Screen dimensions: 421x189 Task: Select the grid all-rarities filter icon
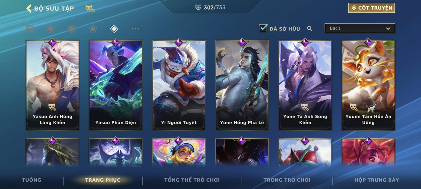point(30,29)
